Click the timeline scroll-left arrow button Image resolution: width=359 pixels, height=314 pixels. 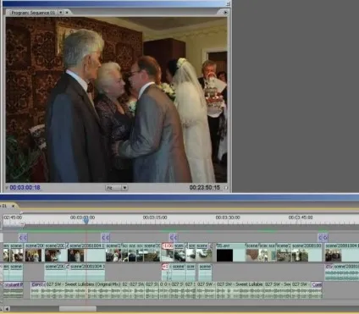pyautogui.click(x=7, y=309)
